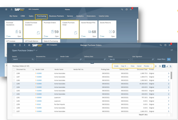Image resolution: width=178 pixels, height=120 pixels.
Task: Open hamburger menu in Home window
Action: 6,10
